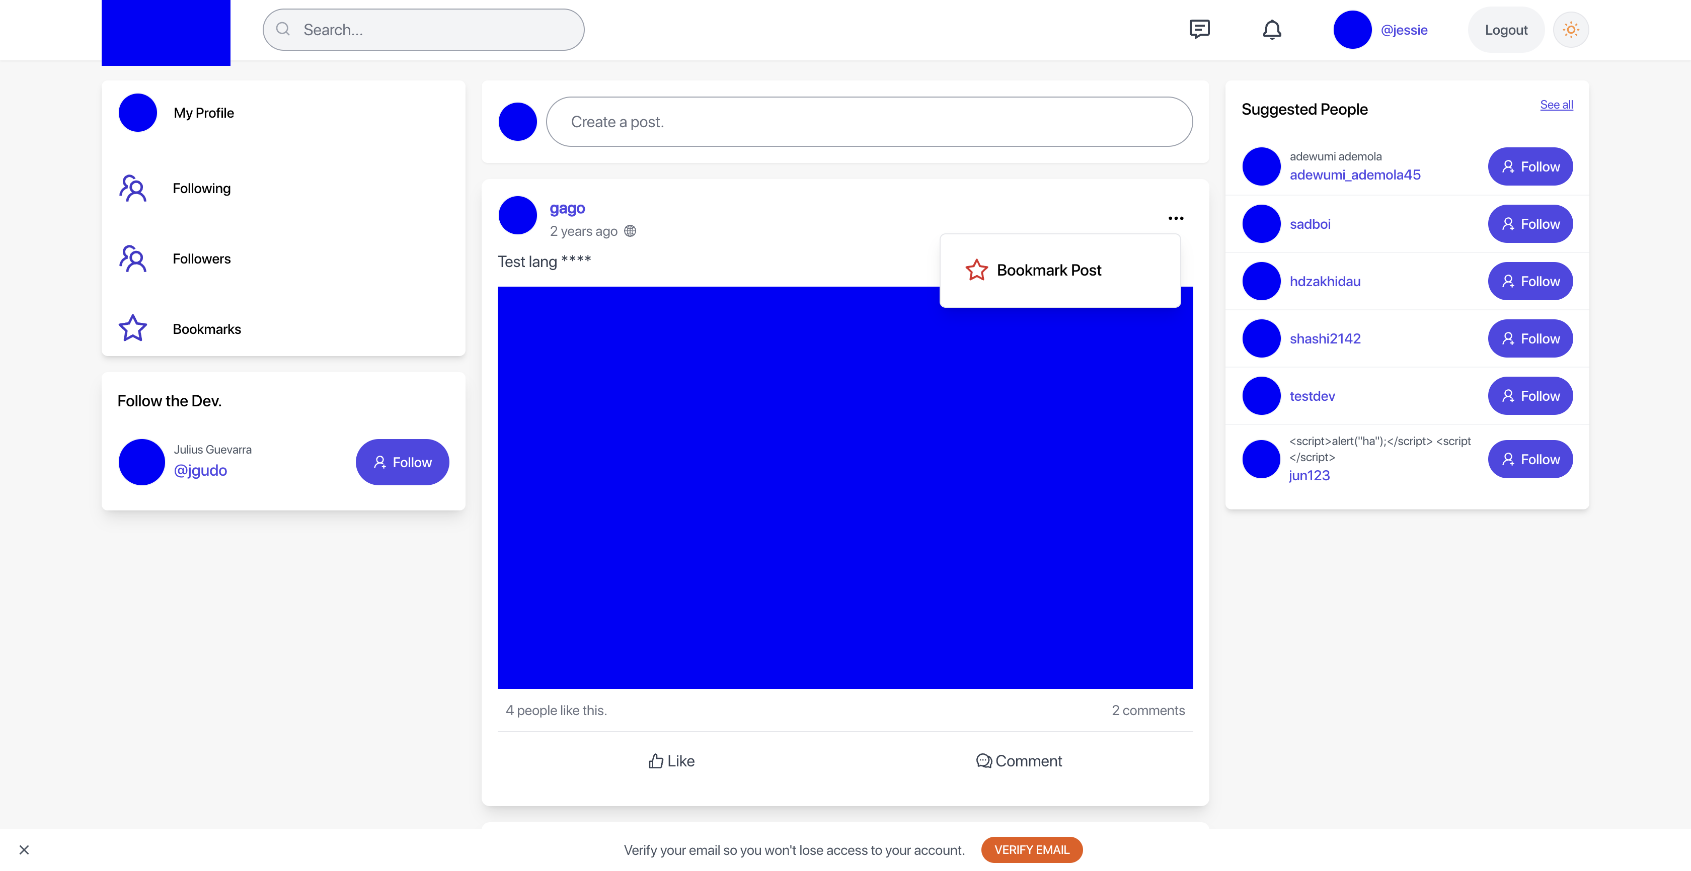Dismiss the verify email banner
1691x871 pixels.
point(24,849)
